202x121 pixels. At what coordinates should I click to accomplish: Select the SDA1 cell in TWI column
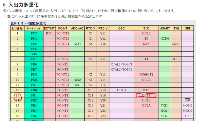pos(176,44)
